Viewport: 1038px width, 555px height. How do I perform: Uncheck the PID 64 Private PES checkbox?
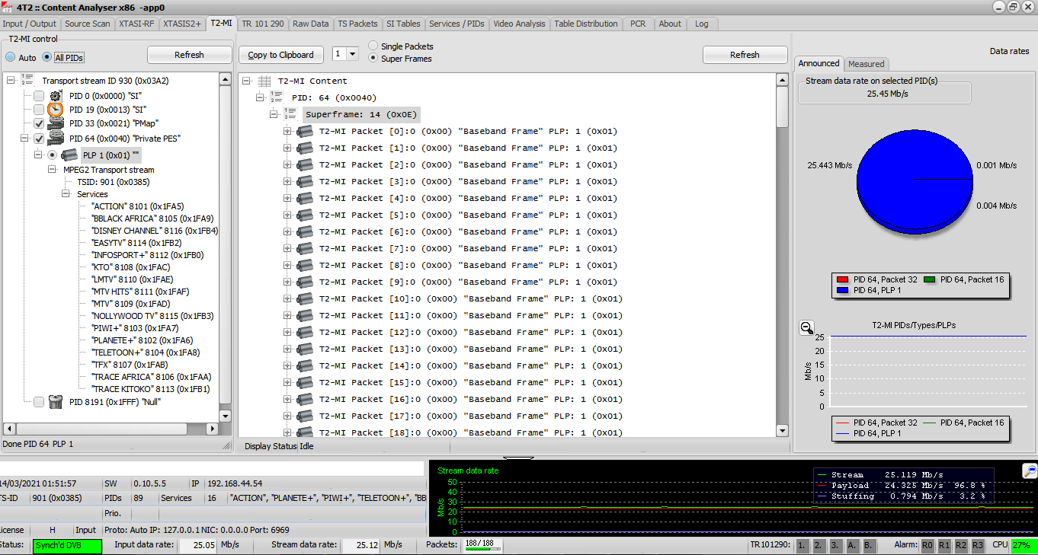39,139
